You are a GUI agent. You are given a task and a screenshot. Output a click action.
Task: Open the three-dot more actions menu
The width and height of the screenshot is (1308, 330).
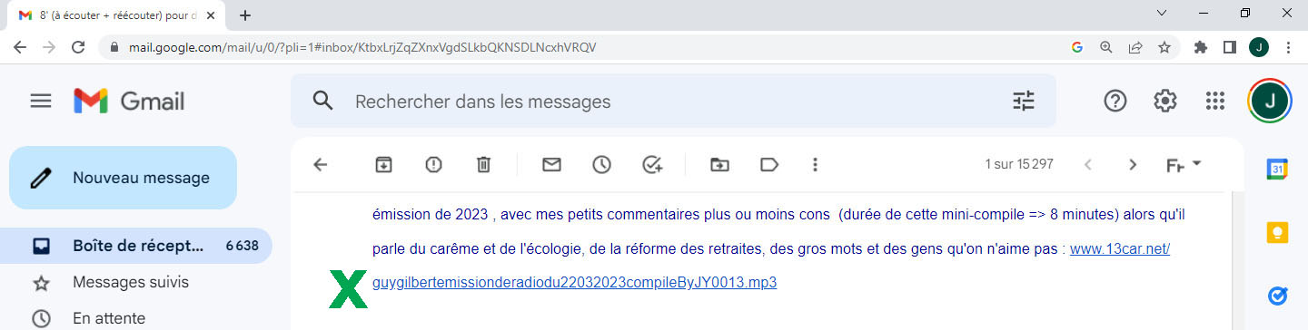pos(815,164)
